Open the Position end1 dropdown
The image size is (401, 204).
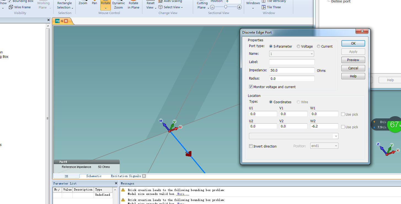pyautogui.click(x=324, y=146)
